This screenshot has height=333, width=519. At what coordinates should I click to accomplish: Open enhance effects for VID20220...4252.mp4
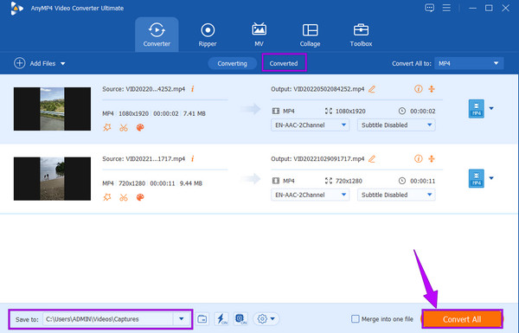pyautogui.click(x=107, y=127)
